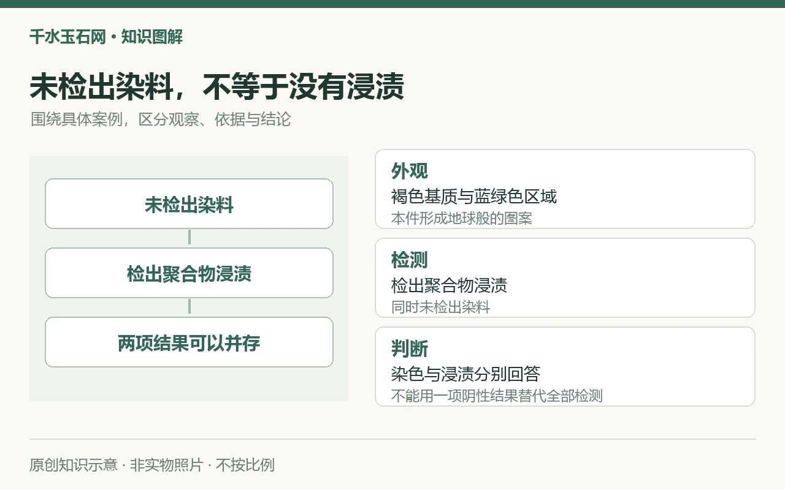The height and width of the screenshot is (490, 785).
Task: Click the caption 同时未检出染料
Action: point(441,307)
